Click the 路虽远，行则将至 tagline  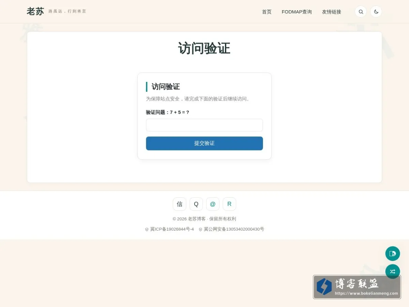(67, 11)
